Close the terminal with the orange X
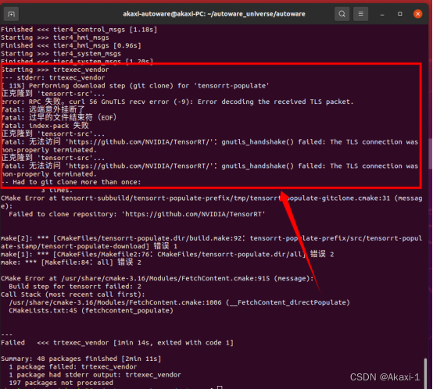 [418, 14]
